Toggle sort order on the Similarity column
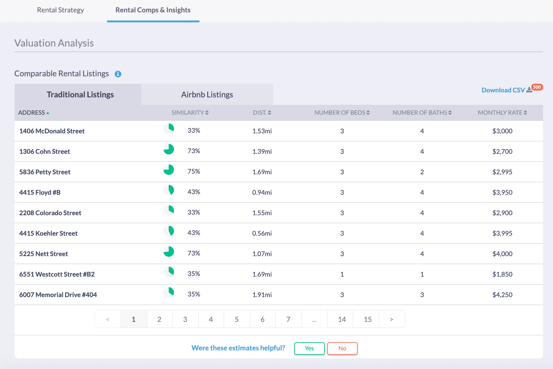553x369 pixels. (207, 113)
